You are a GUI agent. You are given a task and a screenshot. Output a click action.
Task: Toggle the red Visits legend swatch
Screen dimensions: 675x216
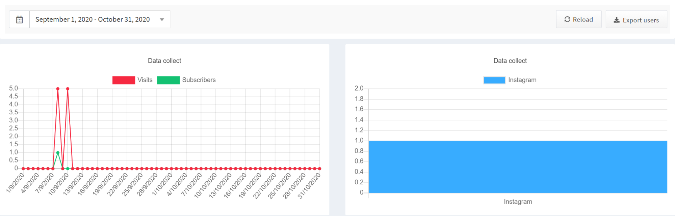pyautogui.click(x=124, y=80)
